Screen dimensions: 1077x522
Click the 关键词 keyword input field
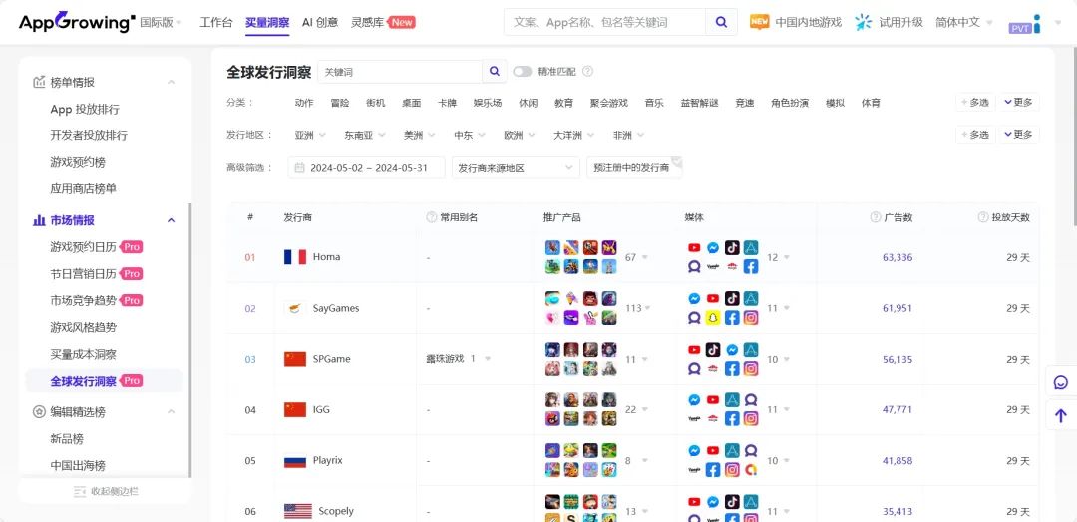401,72
